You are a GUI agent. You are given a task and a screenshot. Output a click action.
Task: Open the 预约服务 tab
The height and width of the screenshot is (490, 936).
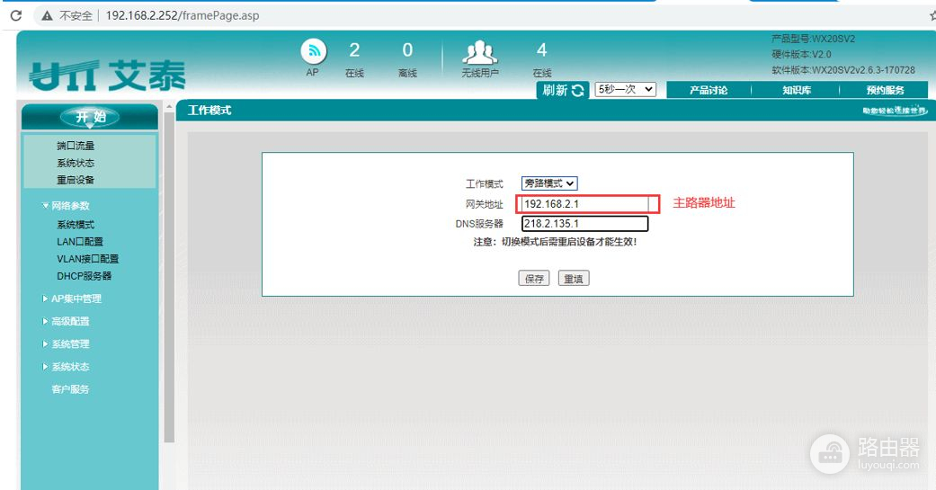click(885, 90)
